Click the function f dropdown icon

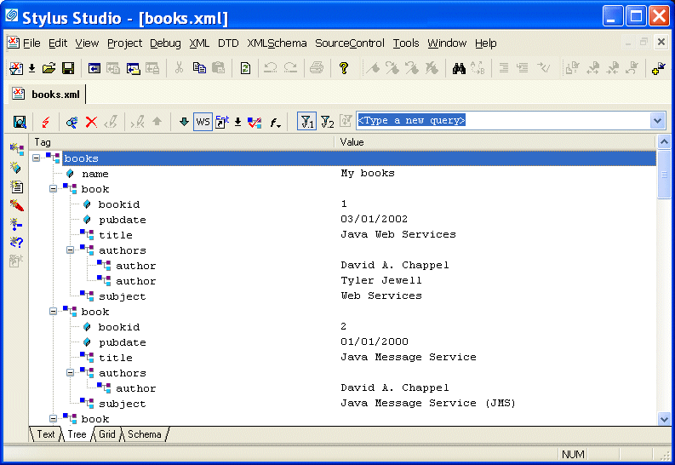tap(276, 122)
